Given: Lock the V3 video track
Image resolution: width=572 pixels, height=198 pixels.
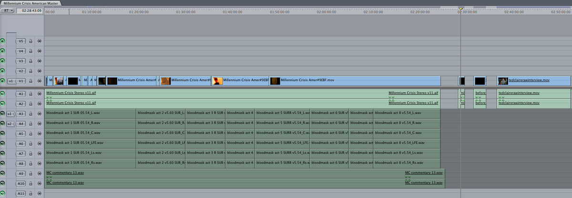Looking at the screenshot, I should tap(31, 61).
